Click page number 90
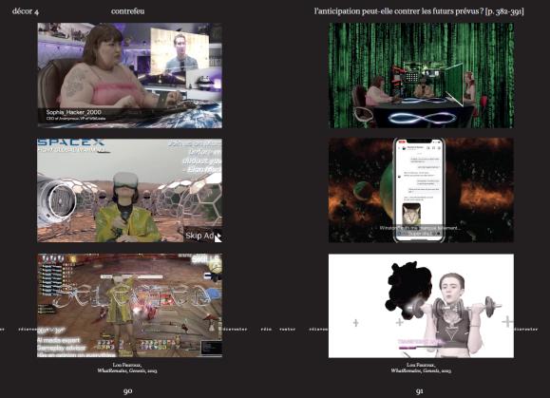550x398 pixels. (127, 391)
